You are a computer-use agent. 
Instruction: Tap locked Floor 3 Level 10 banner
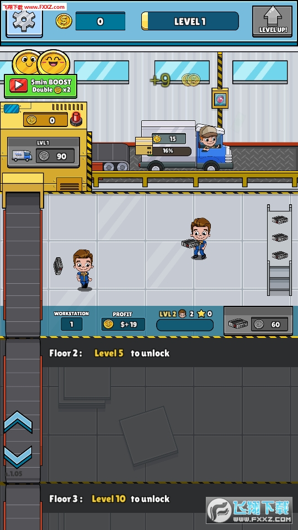(170, 499)
